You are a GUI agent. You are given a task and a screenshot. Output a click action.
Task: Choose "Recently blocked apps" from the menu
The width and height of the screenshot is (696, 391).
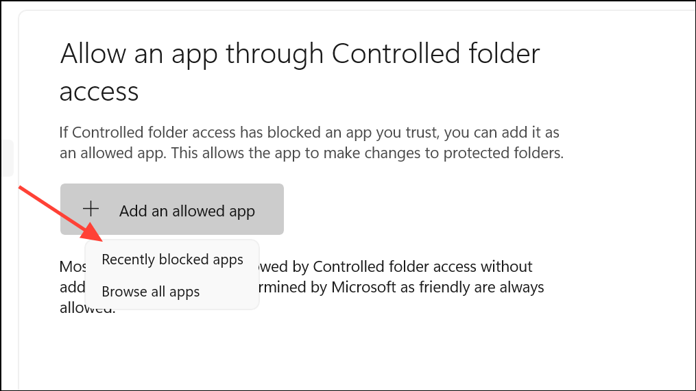click(172, 260)
